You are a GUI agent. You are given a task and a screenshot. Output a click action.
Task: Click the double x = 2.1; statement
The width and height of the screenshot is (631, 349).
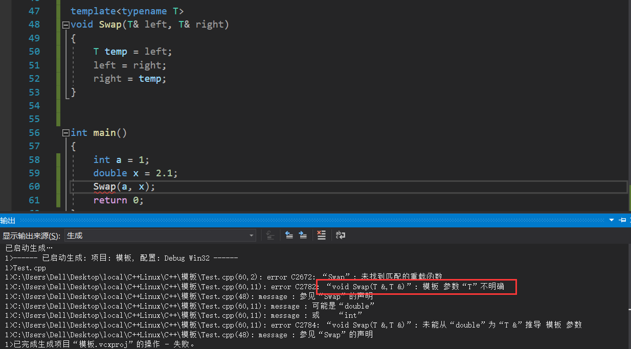(136, 173)
